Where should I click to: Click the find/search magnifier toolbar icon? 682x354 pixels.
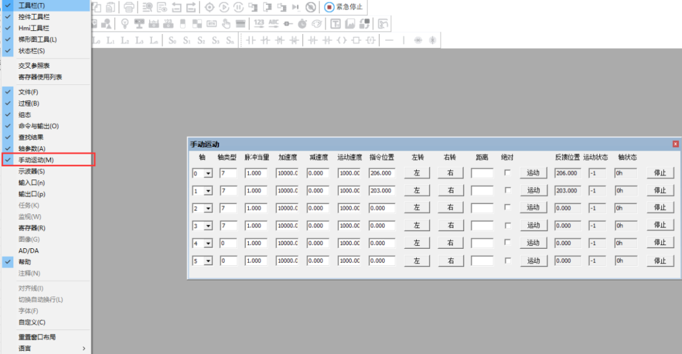[147, 7]
